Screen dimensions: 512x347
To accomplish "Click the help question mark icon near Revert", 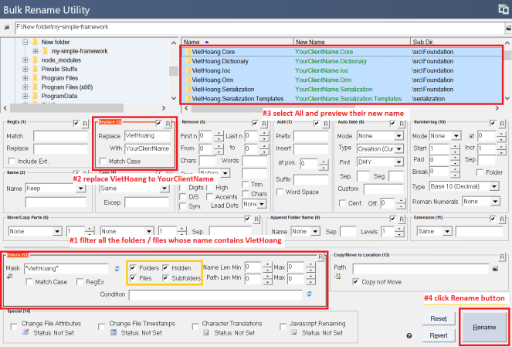I will pyautogui.click(x=409, y=336).
